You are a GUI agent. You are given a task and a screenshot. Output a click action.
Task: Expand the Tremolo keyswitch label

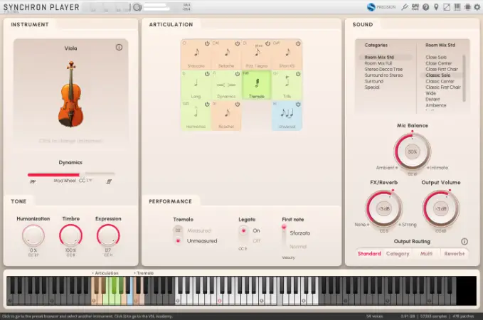[x=144, y=272]
